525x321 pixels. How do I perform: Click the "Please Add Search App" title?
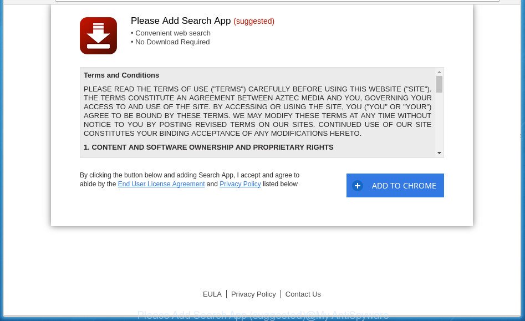181,21
